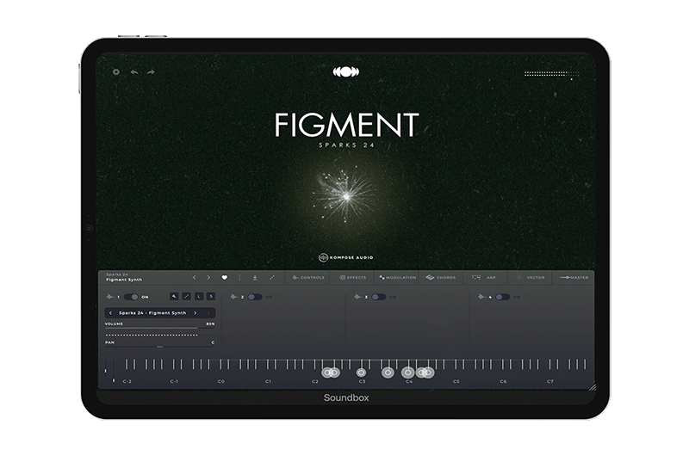This screenshot has height=456, width=689.
Task: Select next sound in layer 1 selector
Action: 196,313
